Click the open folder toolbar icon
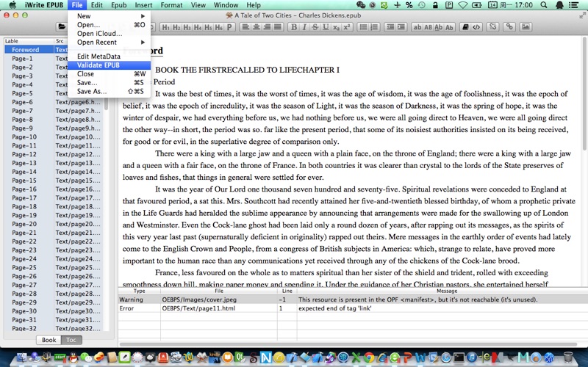The height and width of the screenshot is (367, 588). tap(61, 26)
